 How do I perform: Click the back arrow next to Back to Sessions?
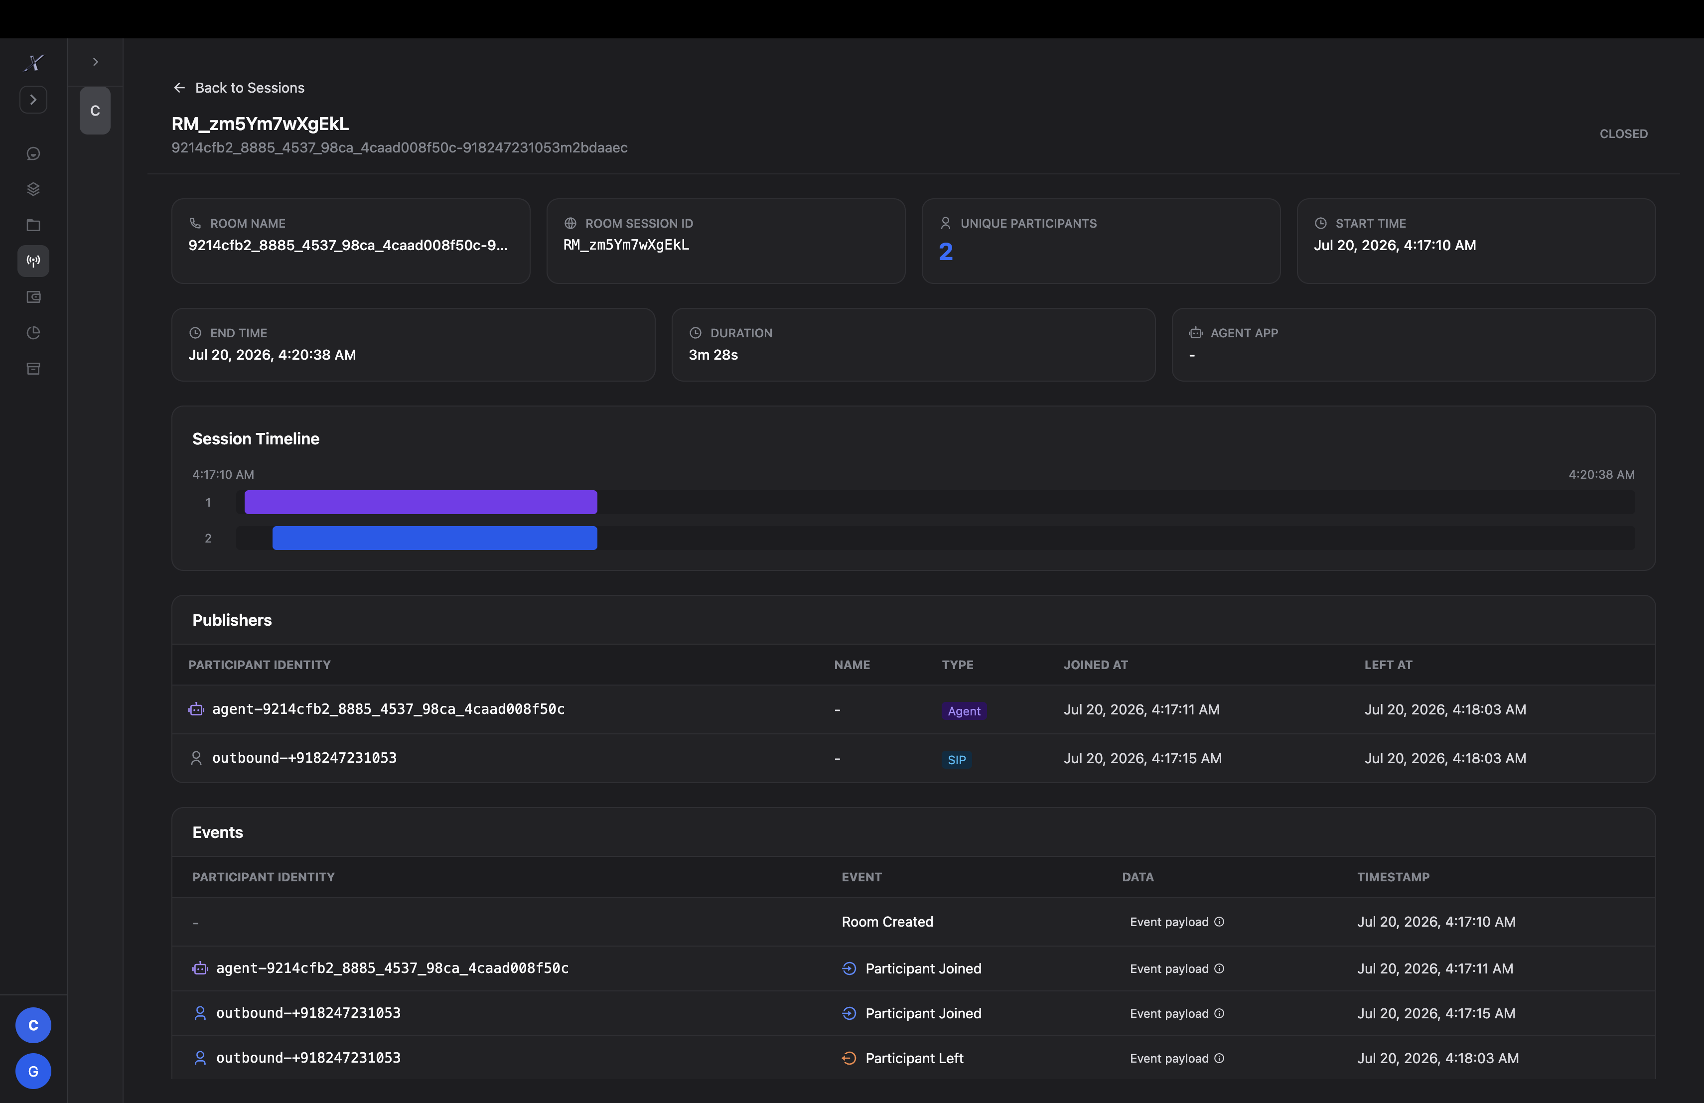click(x=179, y=87)
